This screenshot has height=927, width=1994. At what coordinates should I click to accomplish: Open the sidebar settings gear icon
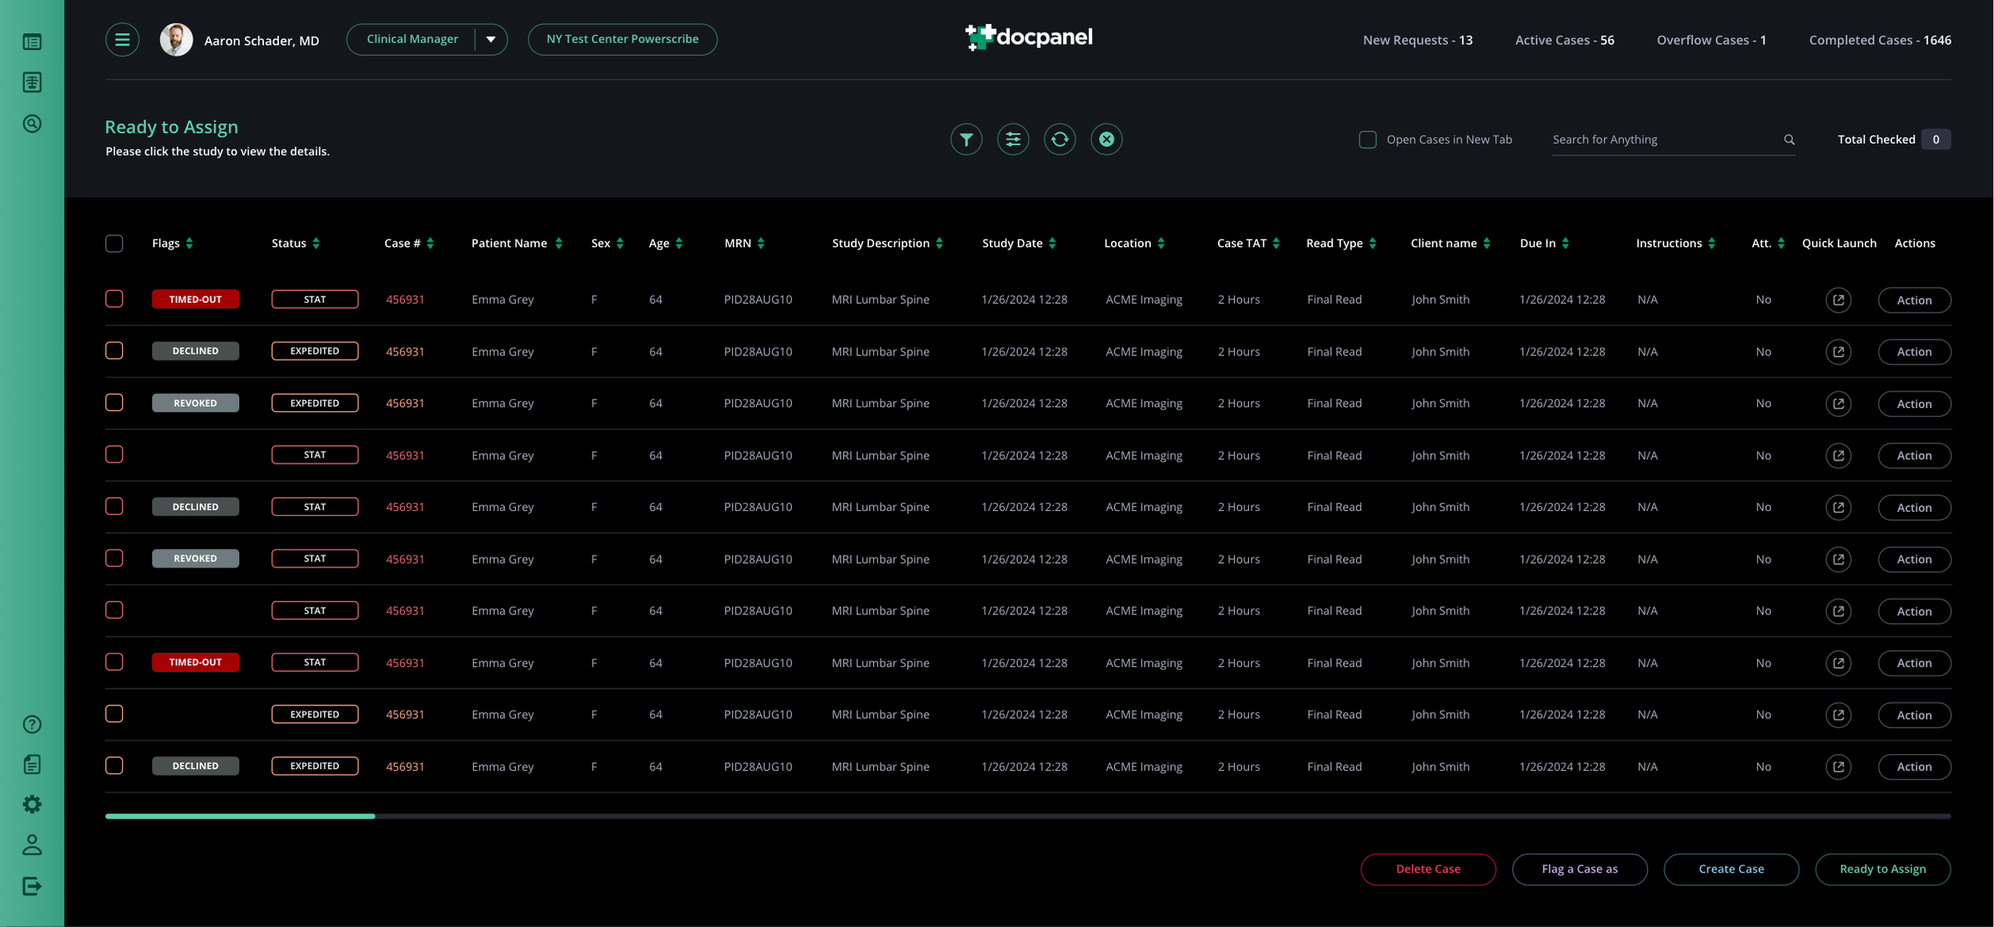tap(32, 804)
